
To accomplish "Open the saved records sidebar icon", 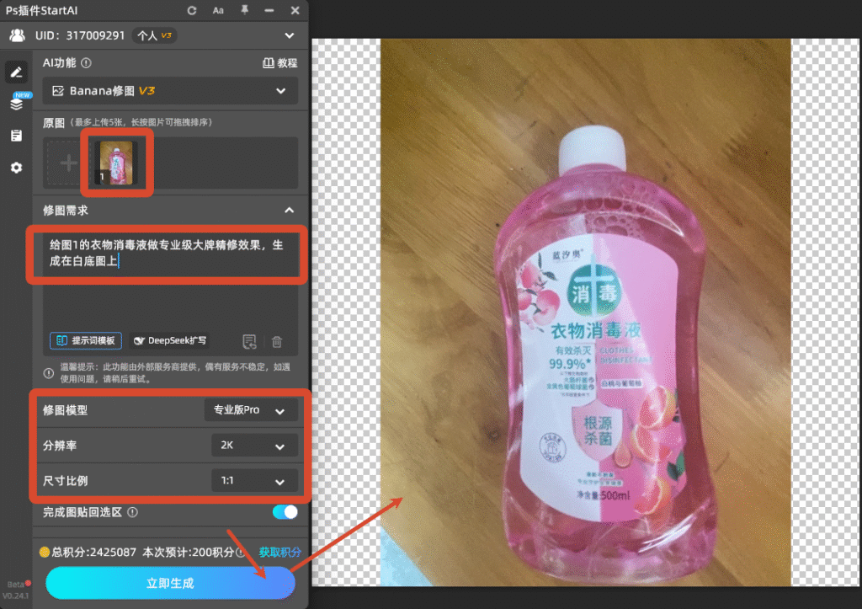I will (17, 136).
